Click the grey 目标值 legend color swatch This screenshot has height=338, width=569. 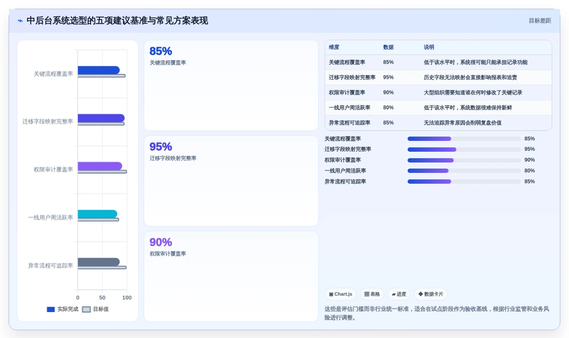(86, 309)
